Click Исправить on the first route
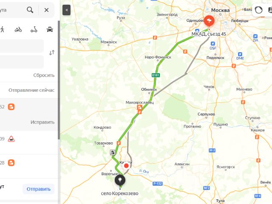Viewport: 272px width, 204px height. coord(42,122)
